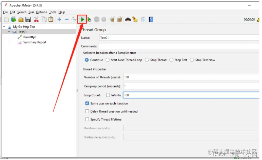This screenshot has width=262, height=160.
Task: Select the Continue radio button
Action: pos(87,60)
